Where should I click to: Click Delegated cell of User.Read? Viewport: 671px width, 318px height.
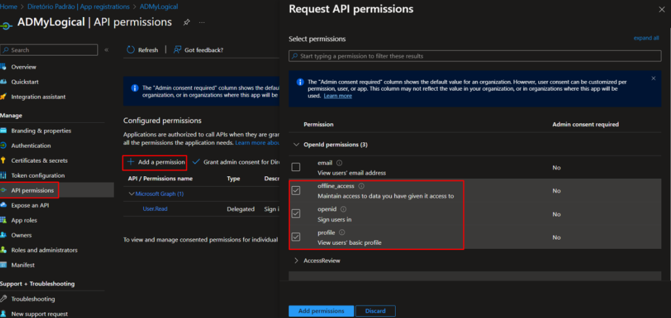(x=241, y=209)
